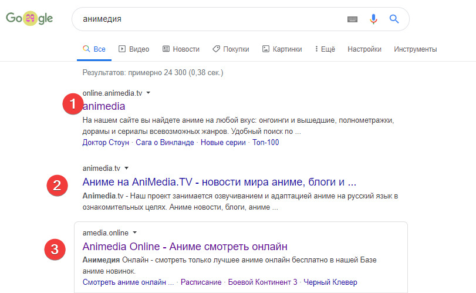Click the Google logo
Image resolution: width=476 pixels, height=293 pixels.
pos(29,19)
